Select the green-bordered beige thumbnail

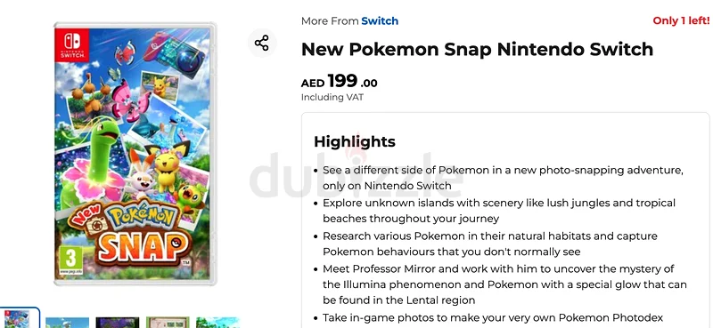[168, 322]
